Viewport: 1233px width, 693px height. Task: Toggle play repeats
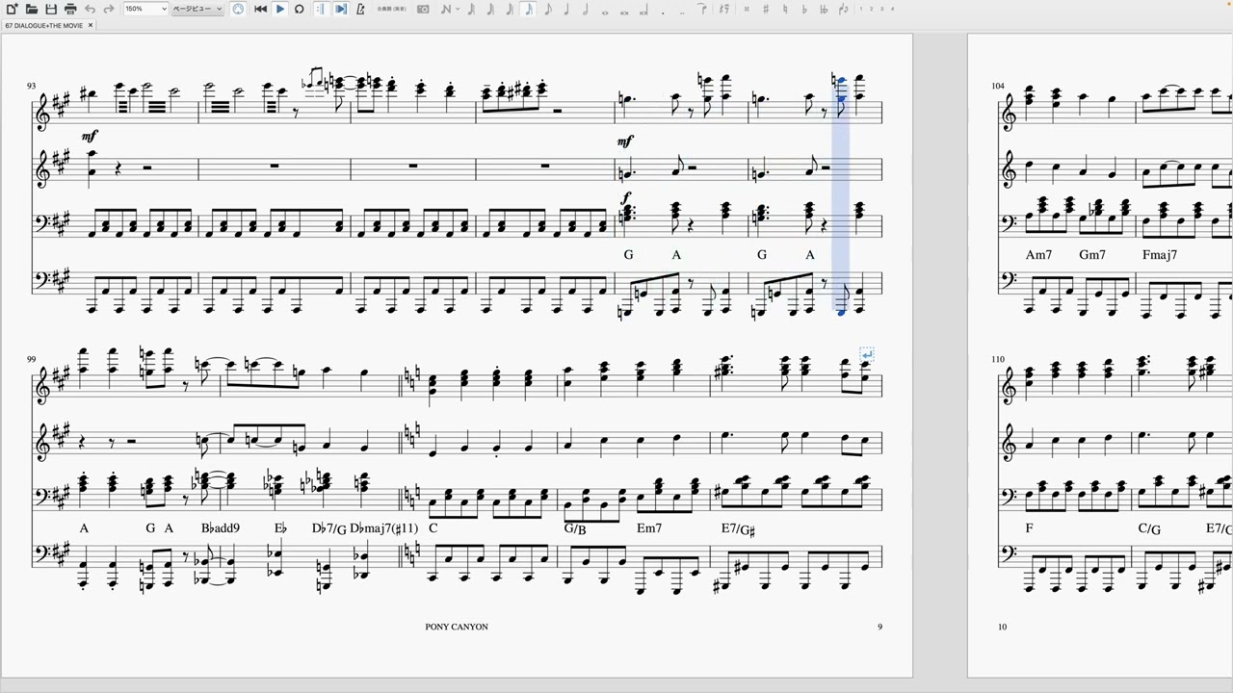[x=321, y=9]
